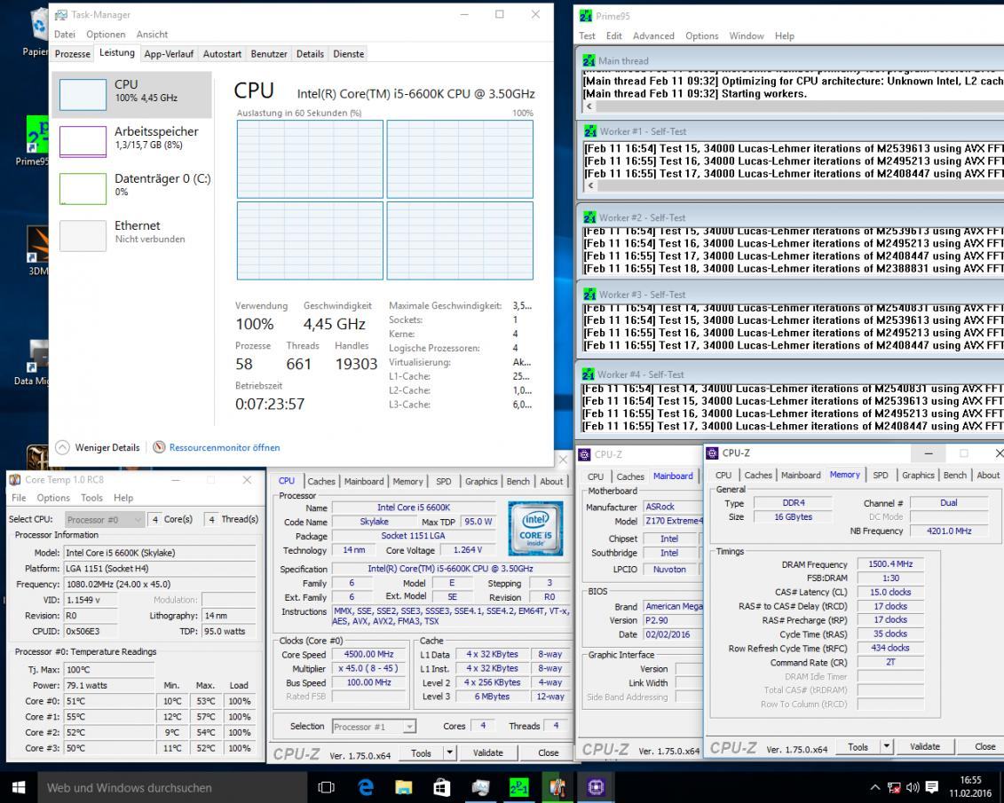Screen dimensions: 1004x803
Task: Click Task-Manager title bar icon
Action: (61, 15)
